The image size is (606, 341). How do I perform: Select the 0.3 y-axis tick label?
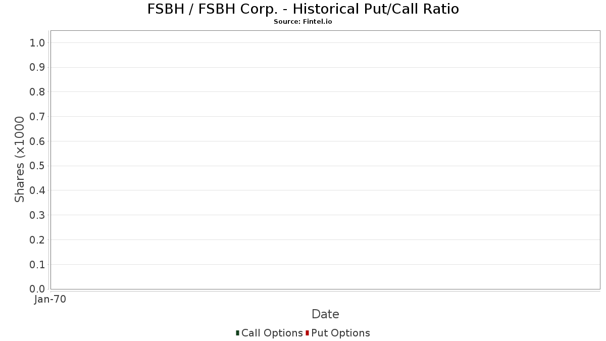[37, 215]
